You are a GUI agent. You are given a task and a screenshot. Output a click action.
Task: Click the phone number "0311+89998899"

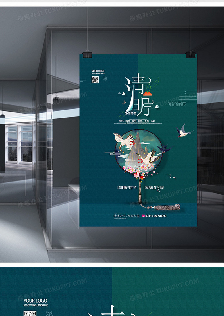click(x=156, y=216)
